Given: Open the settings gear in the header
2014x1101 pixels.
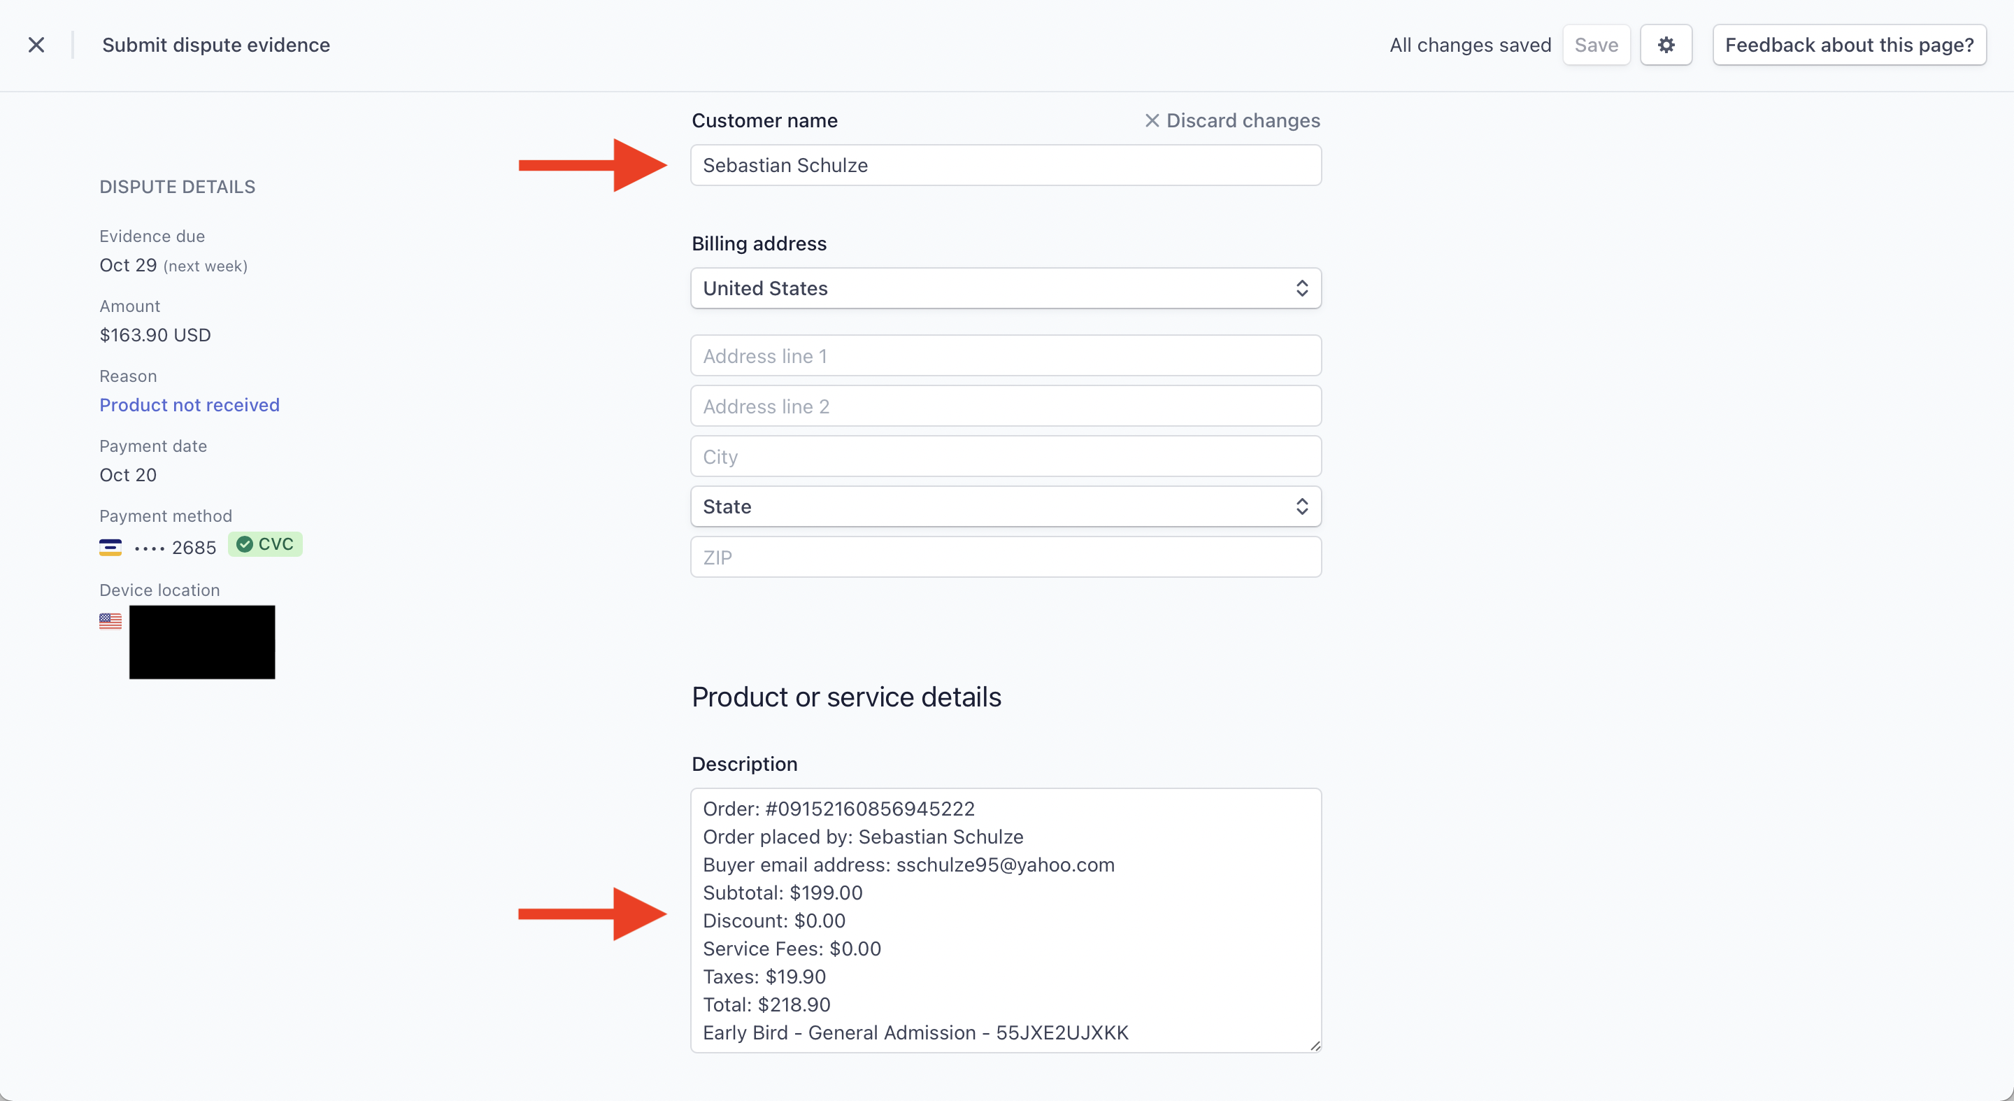Looking at the screenshot, I should pyautogui.click(x=1666, y=45).
